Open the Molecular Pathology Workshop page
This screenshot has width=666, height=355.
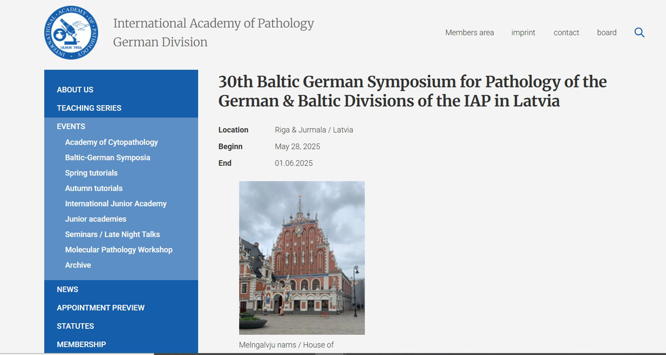tap(119, 249)
